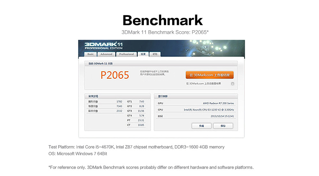Click the timestamp 2013/10/14 15:12:41
This screenshot has width=319, height=176.
click(x=222, y=116)
